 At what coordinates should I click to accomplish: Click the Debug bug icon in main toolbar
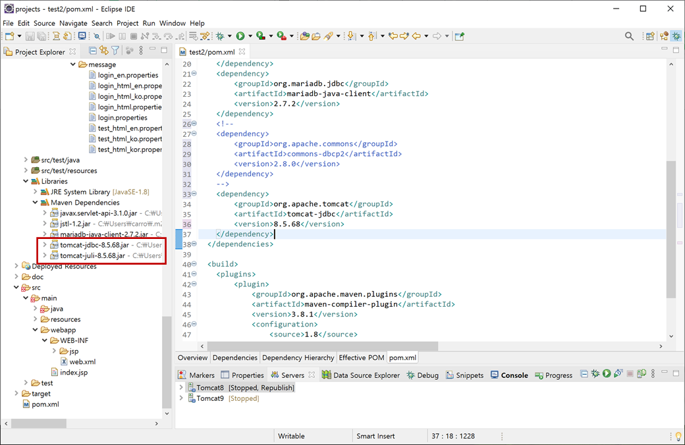coord(220,36)
